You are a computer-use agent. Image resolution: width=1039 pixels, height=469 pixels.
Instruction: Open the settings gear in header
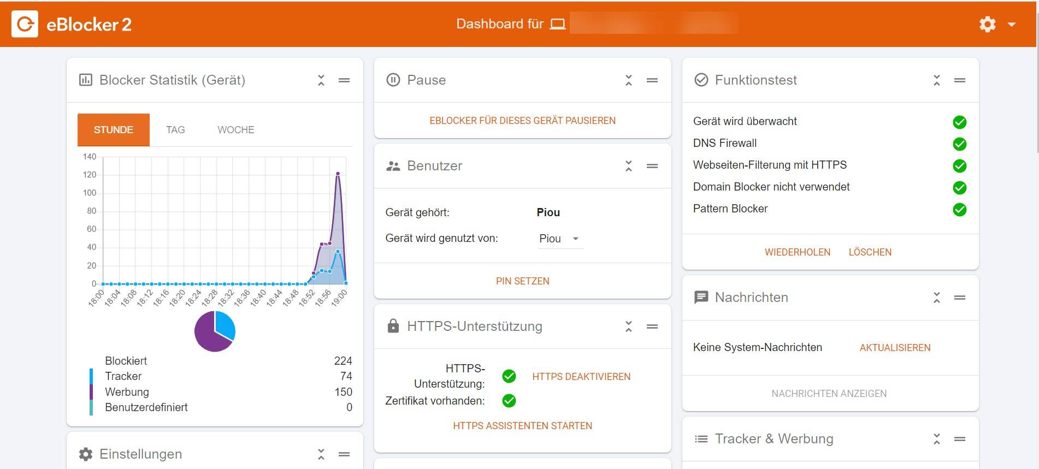pyautogui.click(x=987, y=24)
